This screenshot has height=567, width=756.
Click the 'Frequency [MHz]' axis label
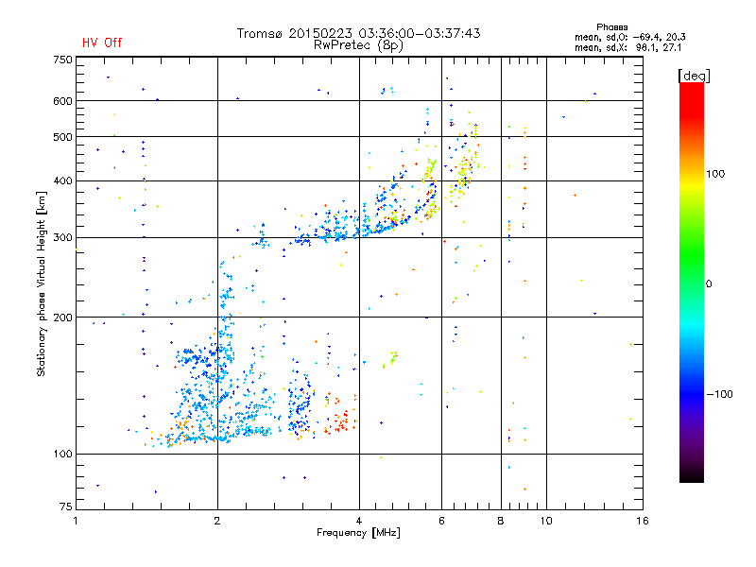click(x=358, y=533)
